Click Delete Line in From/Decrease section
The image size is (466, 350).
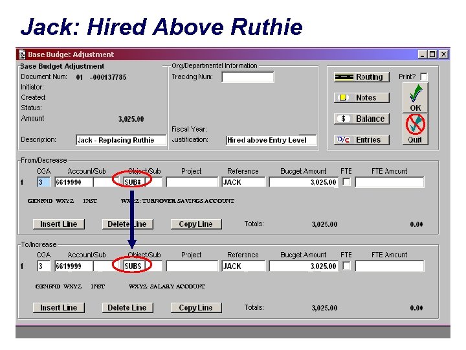[x=128, y=224]
